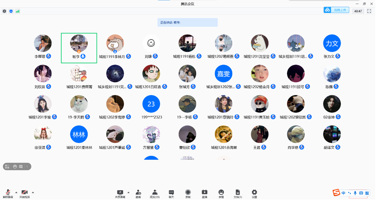The height and width of the screenshot is (202, 376).
Task: Expand video options arrow beside 开启视频
Action: [x=33, y=193]
